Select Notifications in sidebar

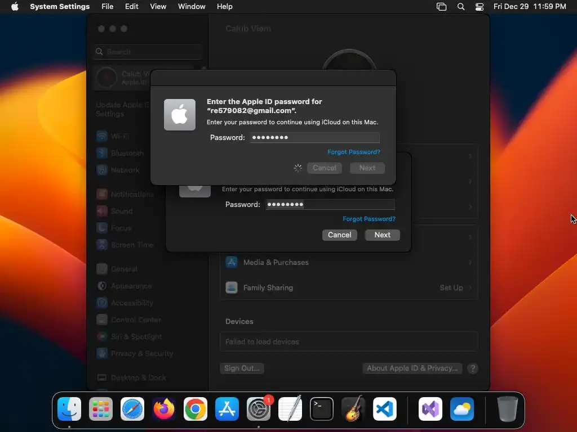point(125,194)
